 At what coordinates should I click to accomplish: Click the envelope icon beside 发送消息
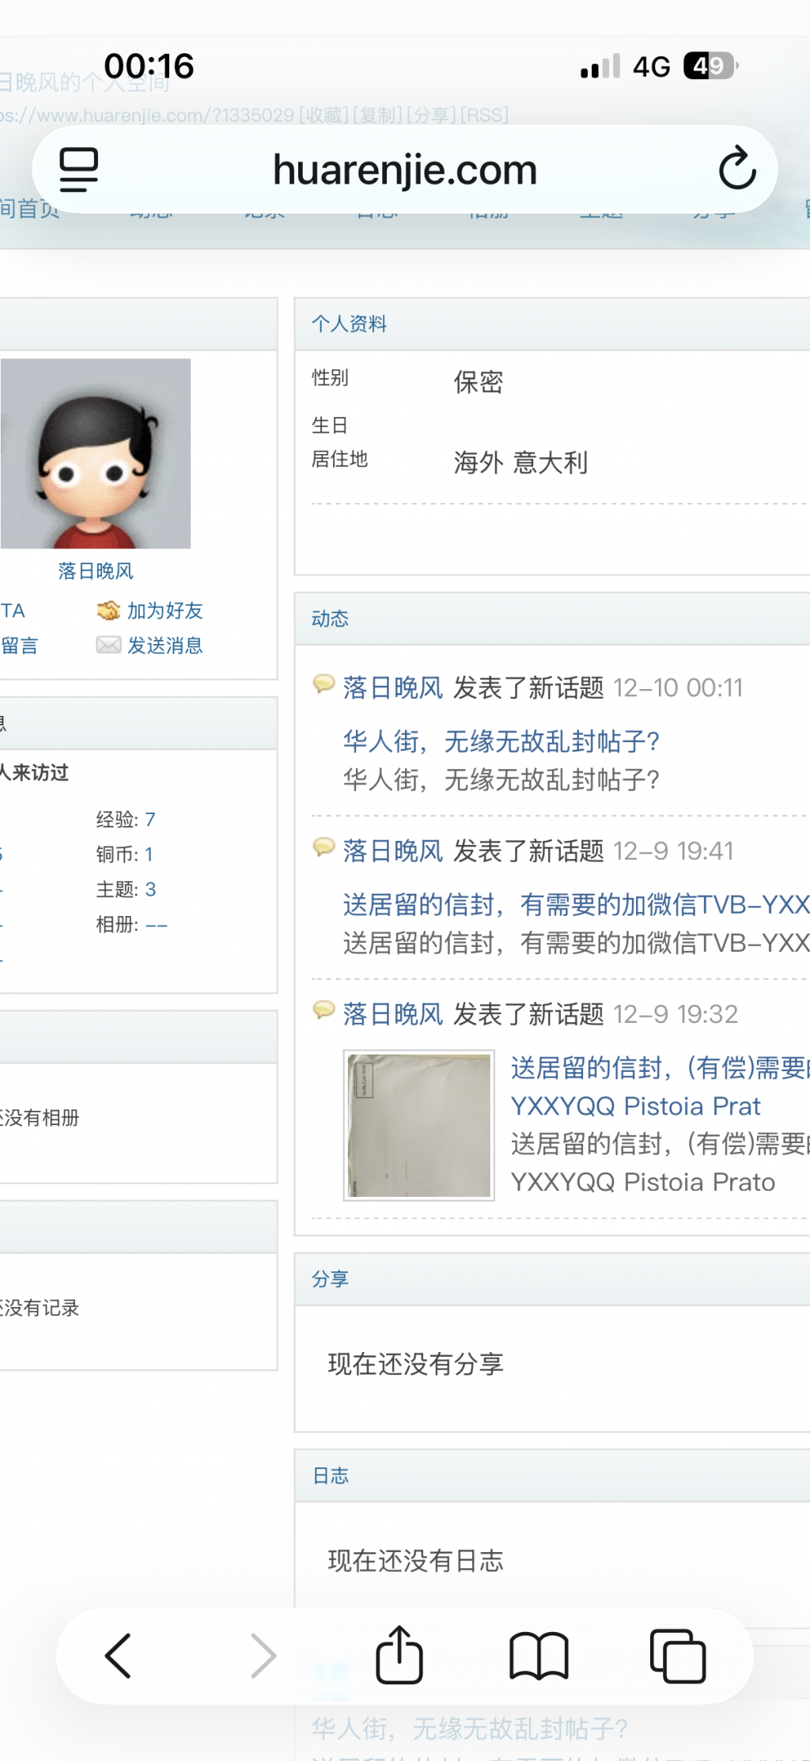pyautogui.click(x=108, y=646)
